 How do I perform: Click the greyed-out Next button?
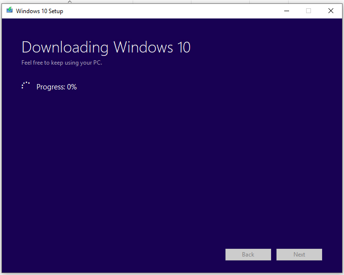(x=299, y=255)
